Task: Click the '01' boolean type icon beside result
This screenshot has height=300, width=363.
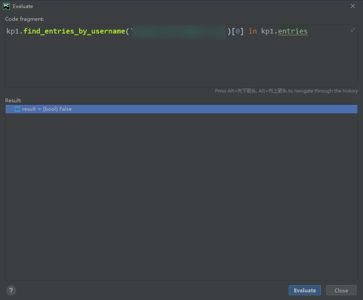Action: pyautogui.click(x=17, y=109)
